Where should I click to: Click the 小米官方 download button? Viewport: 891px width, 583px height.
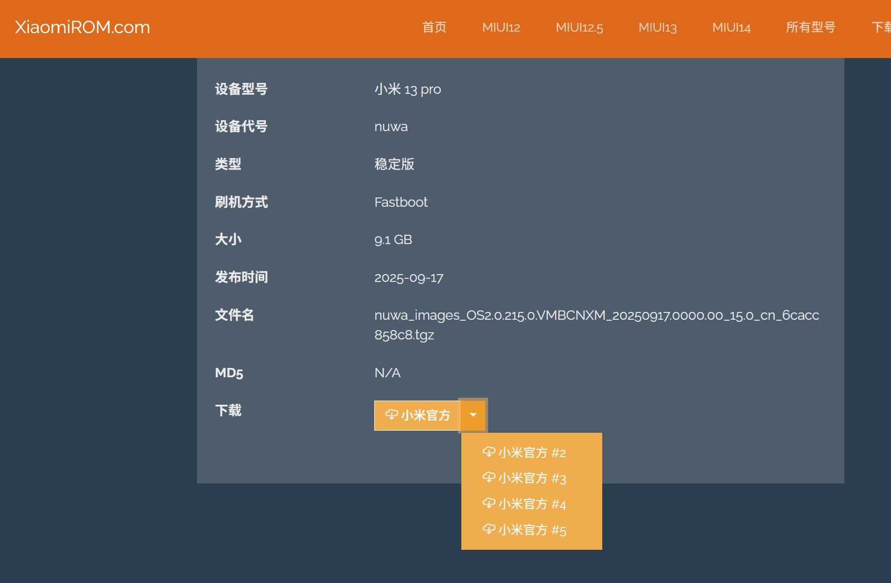tap(417, 415)
